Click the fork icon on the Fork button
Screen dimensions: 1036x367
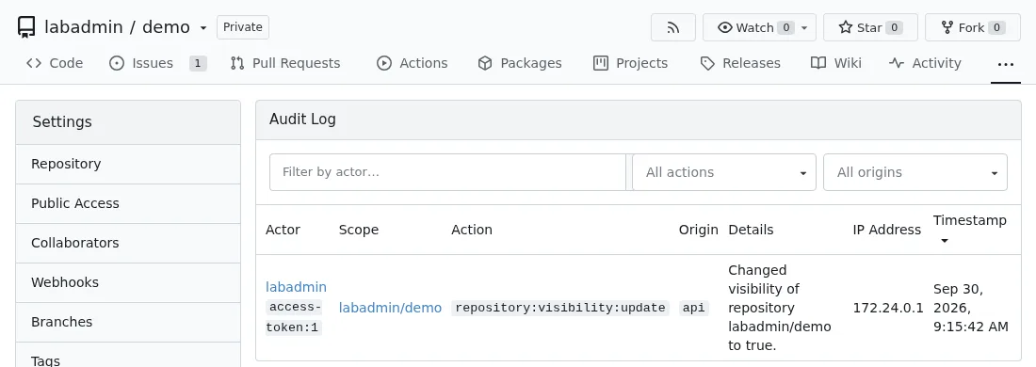click(x=947, y=27)
